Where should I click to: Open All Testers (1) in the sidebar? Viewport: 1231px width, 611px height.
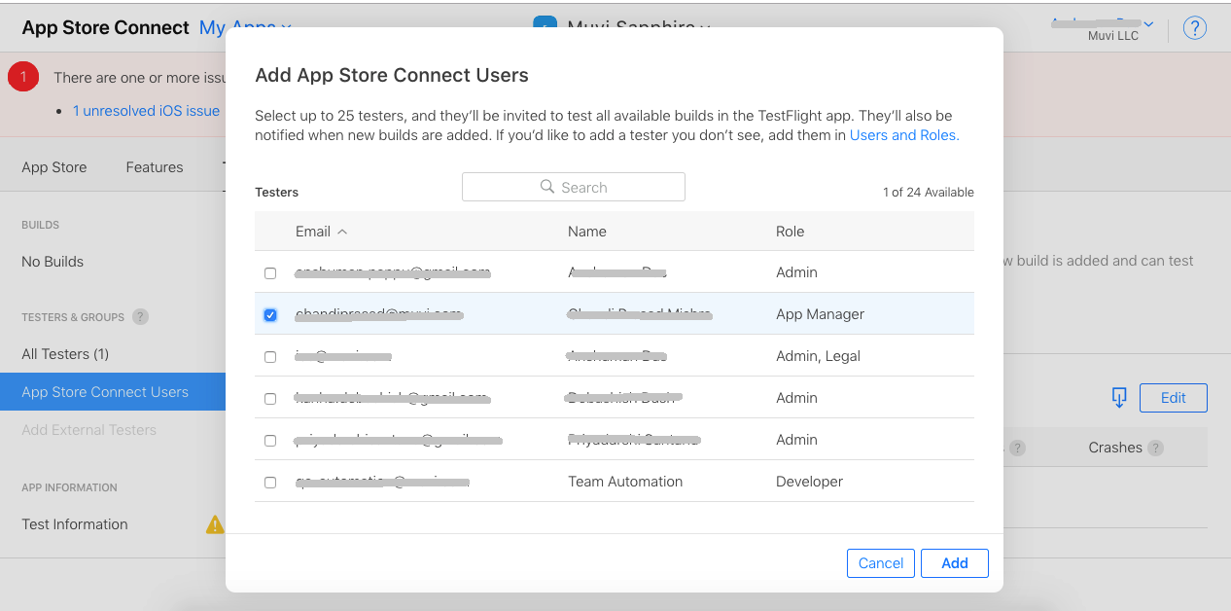click(x=65, y=354)
